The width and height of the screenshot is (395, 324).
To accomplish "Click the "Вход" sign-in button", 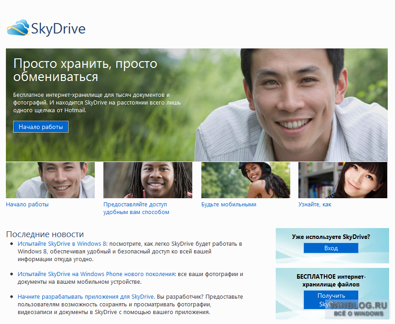I will 331,248.
